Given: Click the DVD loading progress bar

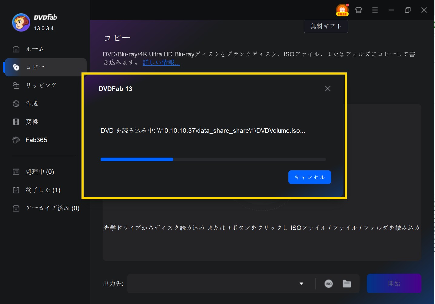Looking at the screenshot, I should [x=213, y=159].
